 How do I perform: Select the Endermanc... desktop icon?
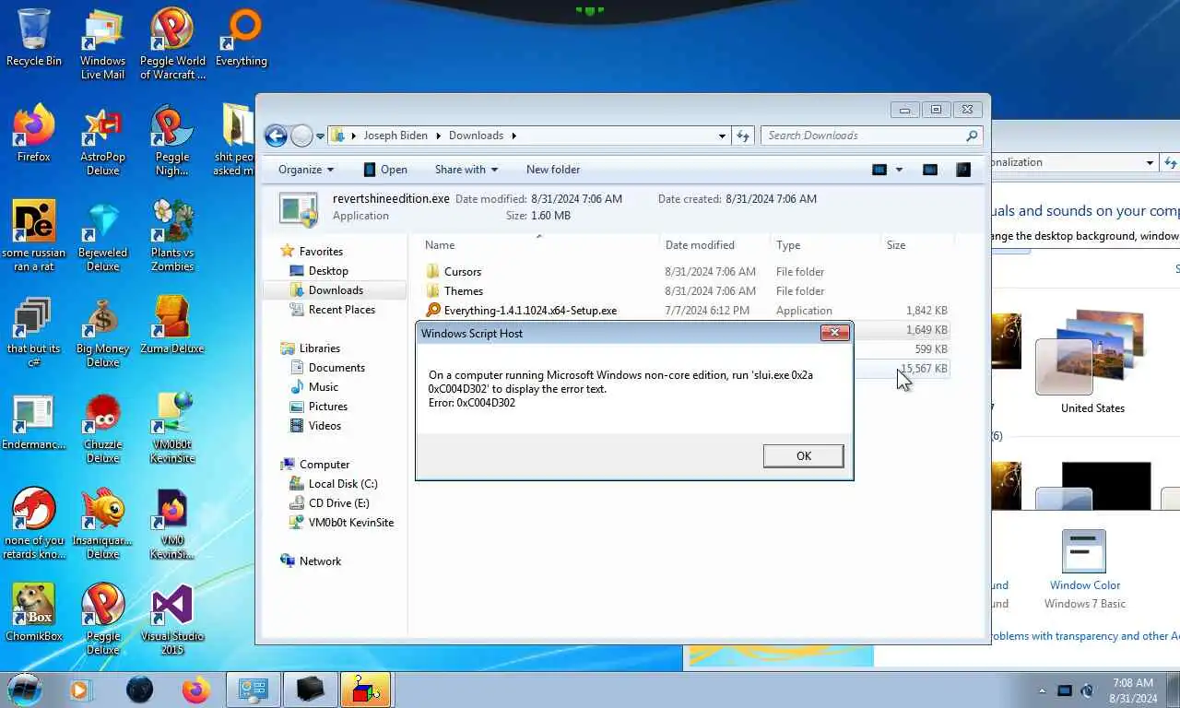pyautogui.click(x=34, y=420)
